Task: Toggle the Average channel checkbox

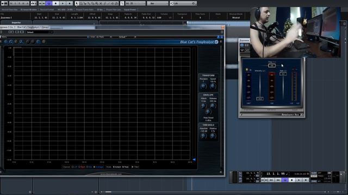Action: point(94,167)
